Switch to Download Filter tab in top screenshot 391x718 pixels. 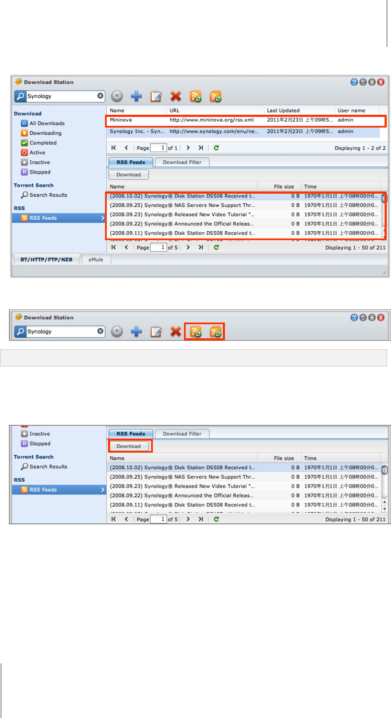tap(182, 162)
